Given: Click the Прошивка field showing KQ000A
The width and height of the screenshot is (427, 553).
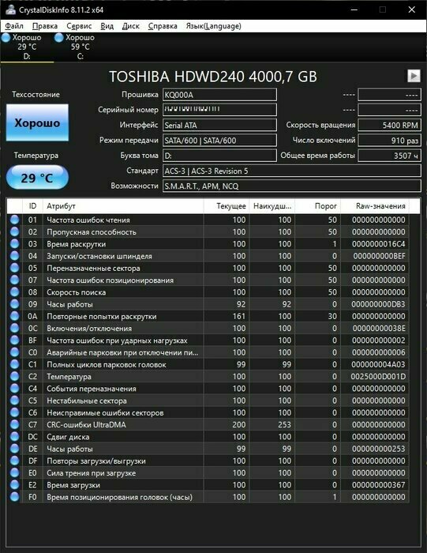Looking at the screenshot, I should click(x=219, y=95).
